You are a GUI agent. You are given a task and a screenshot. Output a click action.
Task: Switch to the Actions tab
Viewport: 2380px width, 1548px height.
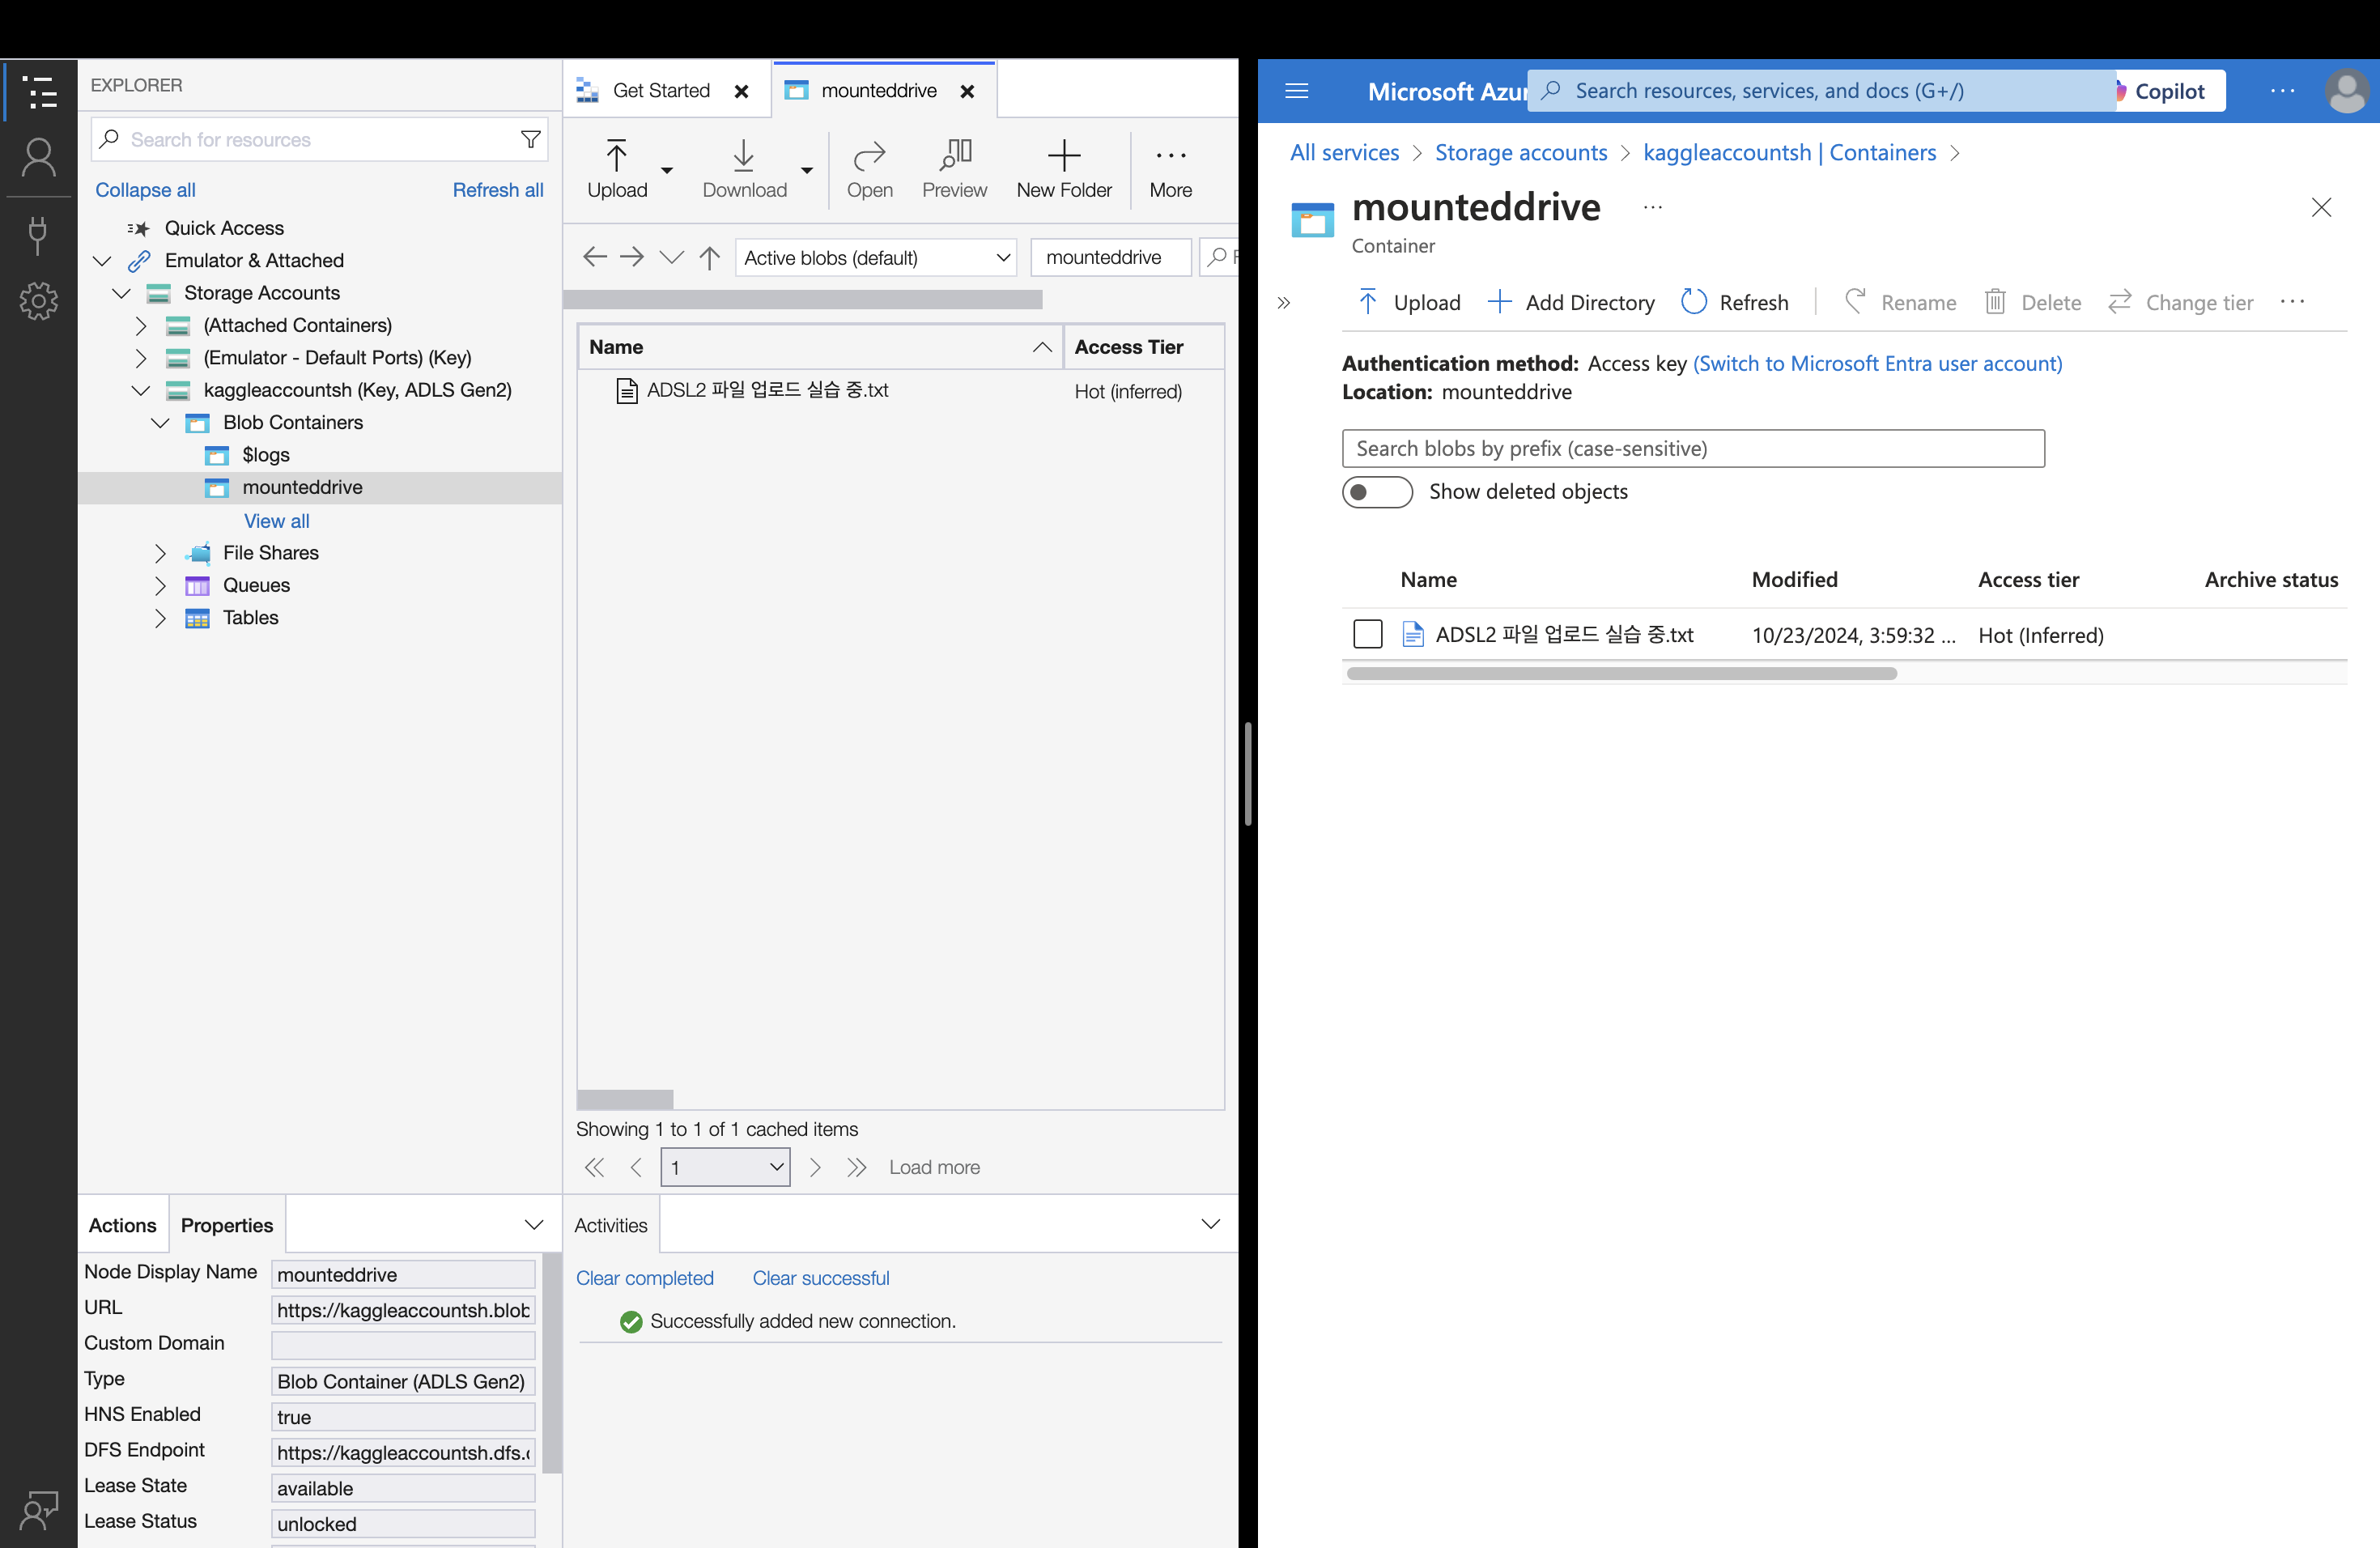point(123,1225)
